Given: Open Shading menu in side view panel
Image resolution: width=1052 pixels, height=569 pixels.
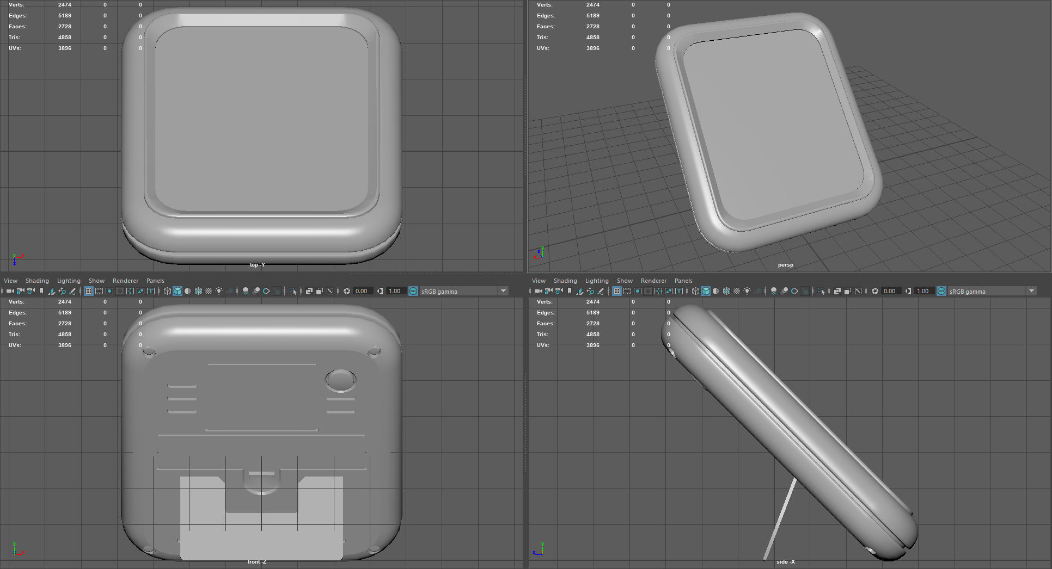Looking at the screenshot, I should click(x=565, y=281).
